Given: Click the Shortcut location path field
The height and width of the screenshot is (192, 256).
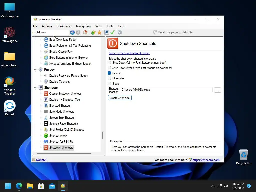Looking at the screenshot, I should click(167, 90).
